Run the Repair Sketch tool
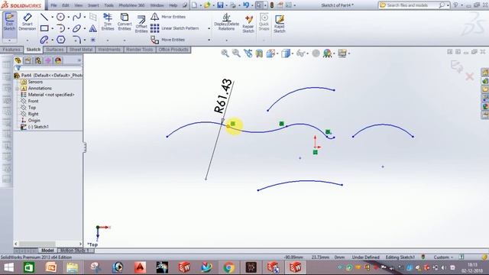 pyautogui.click(x=248, y=24)
